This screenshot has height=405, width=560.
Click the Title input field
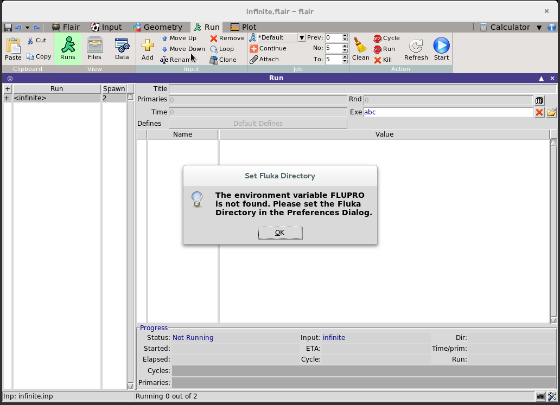click(x=362, y=89)
